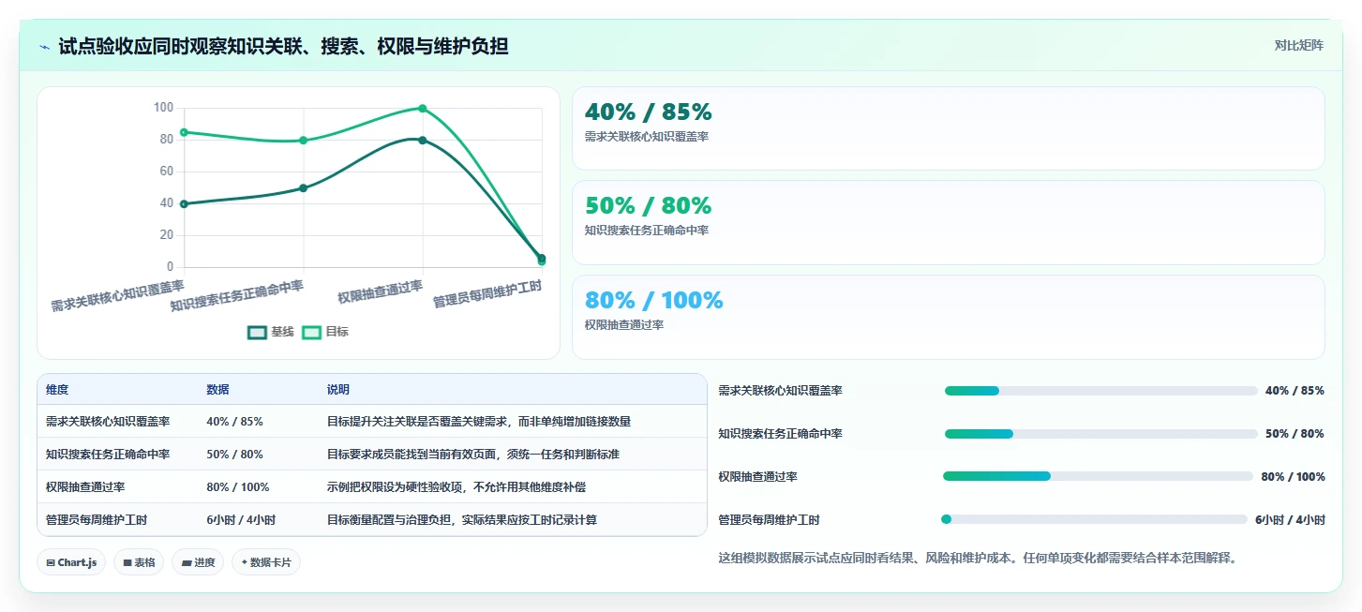This screenshot has height=612, width=1362.
Task: Click the description starting 目标衡量配置与治理
Action: (462, 520)
